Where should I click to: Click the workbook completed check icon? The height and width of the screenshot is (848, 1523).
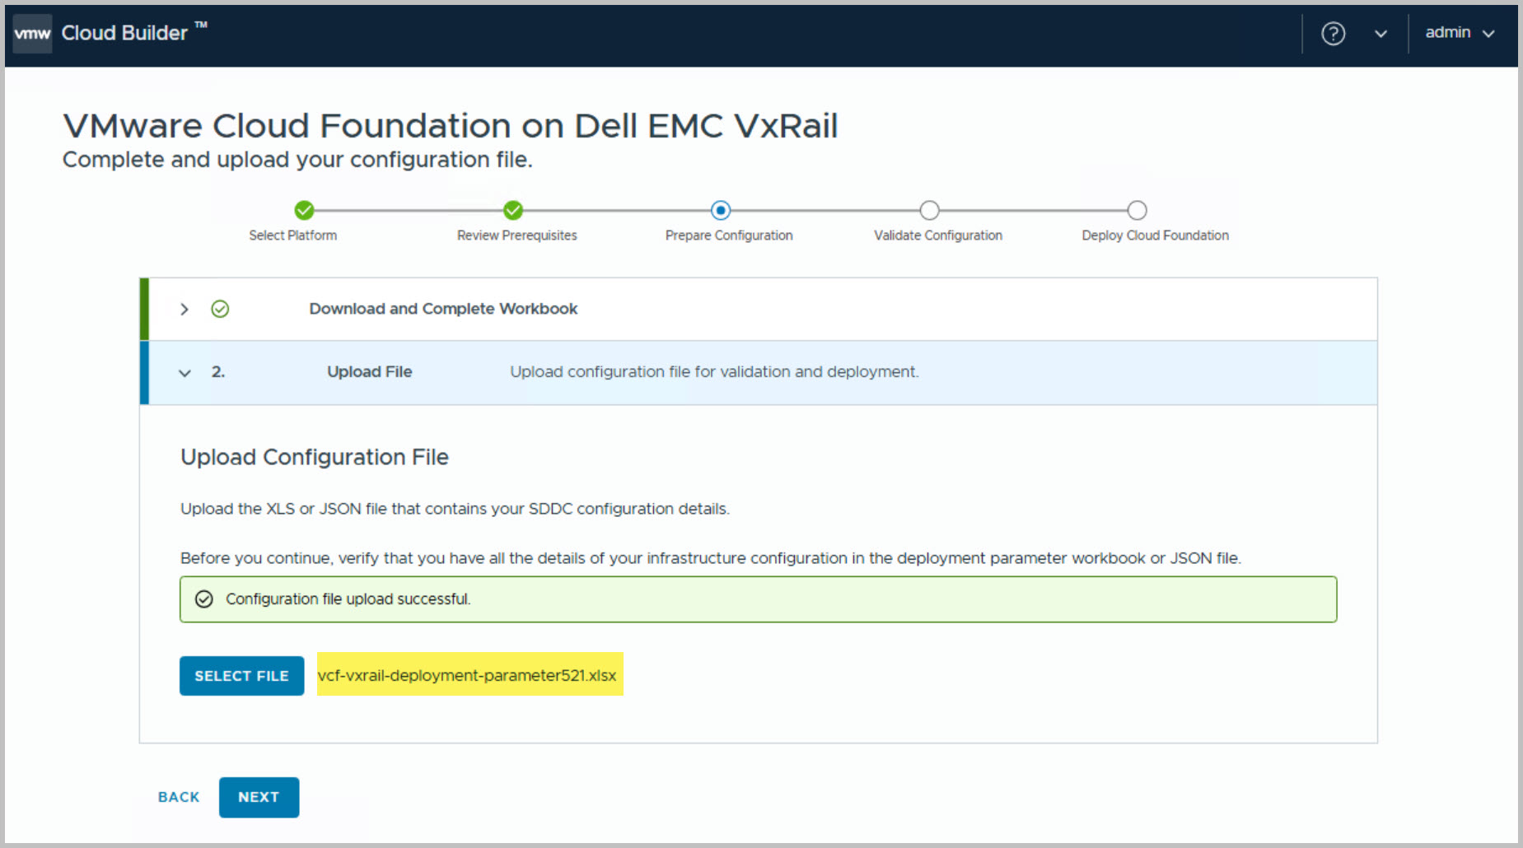click(220, 309)
